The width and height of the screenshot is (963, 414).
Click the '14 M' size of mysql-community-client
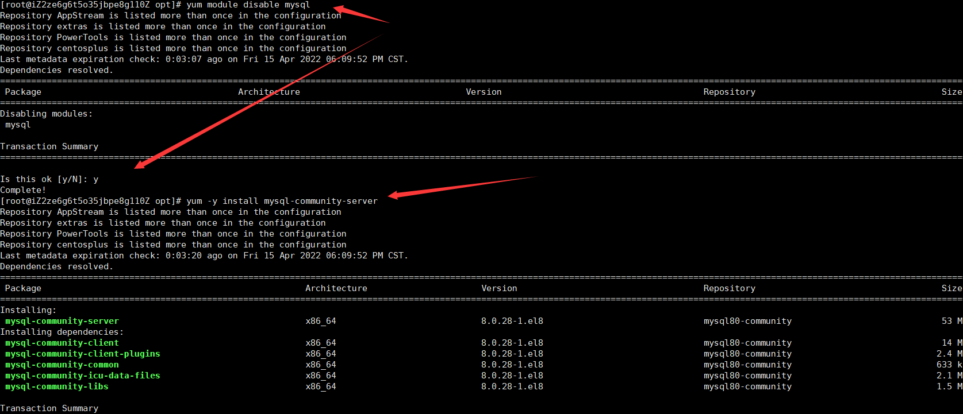[952, 343]
